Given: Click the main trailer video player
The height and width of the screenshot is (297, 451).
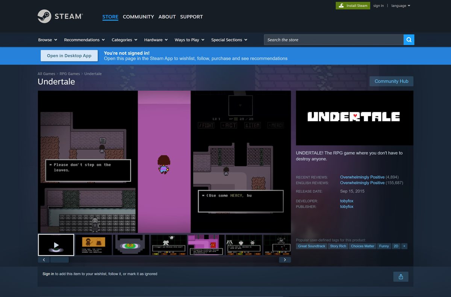Looking at the screenshot, I should [164, 162].
